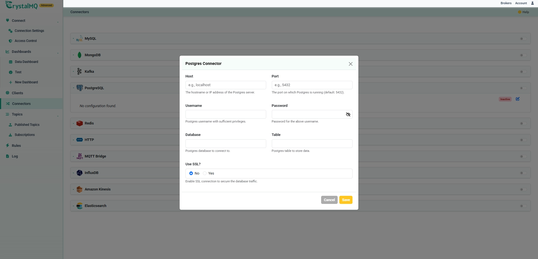This screenshot has width=538, height=259.
Task: Toggle password visibility eye icon
Action: coord(348,114)
